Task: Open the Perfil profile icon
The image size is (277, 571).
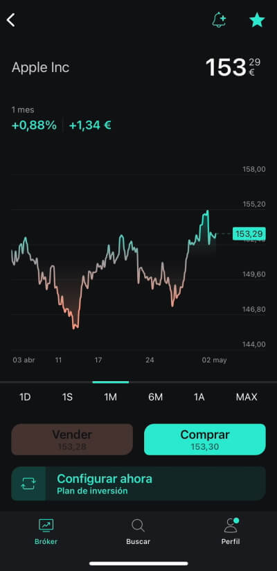Action: coord(231,525)
